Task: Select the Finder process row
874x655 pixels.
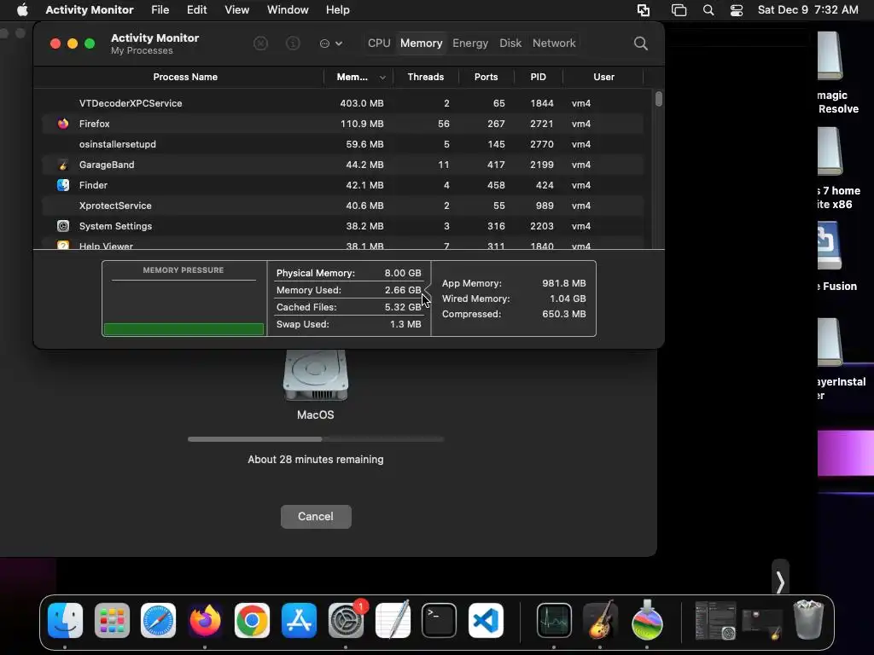Action: point(343,185)
